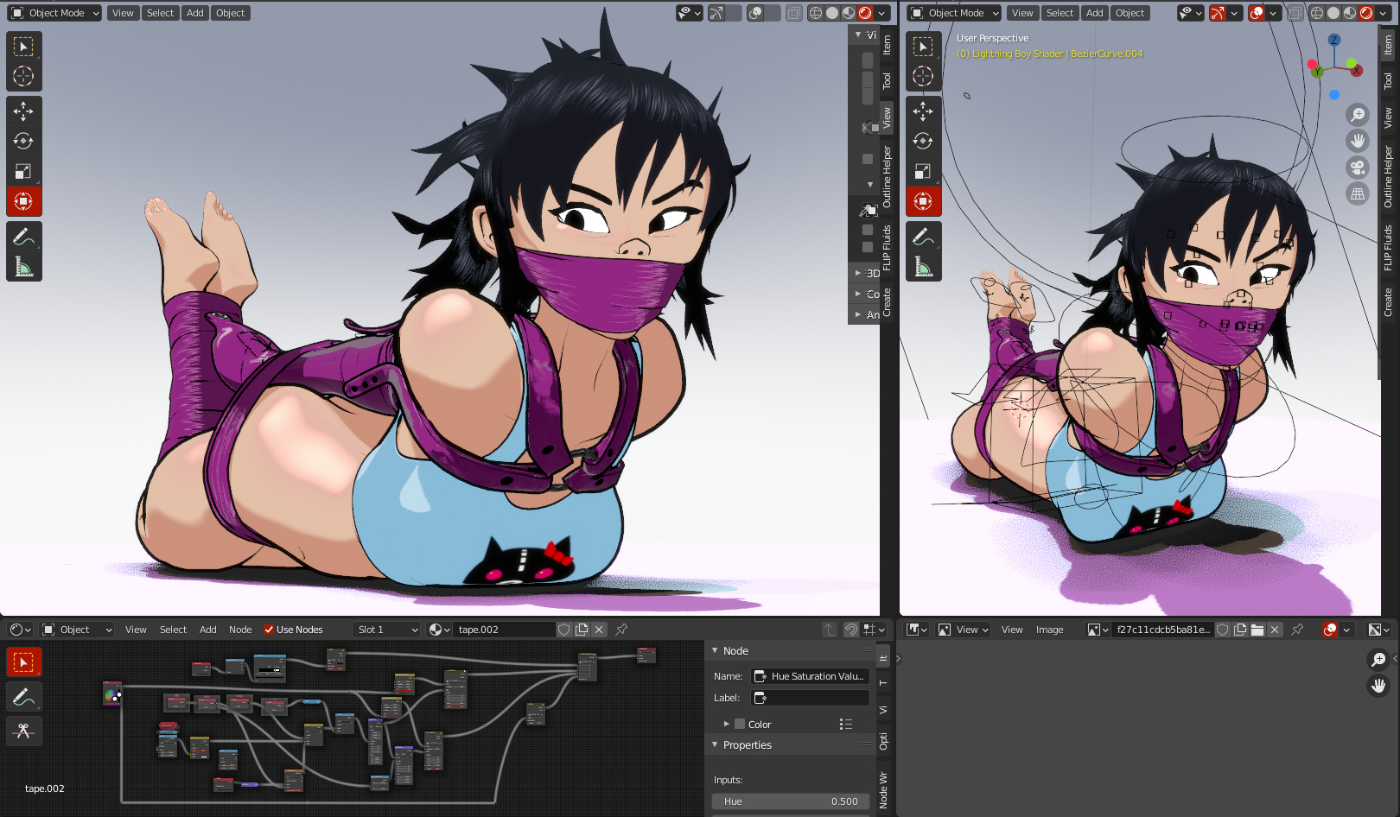The width and height of the screenshot is (1400, 817).
Task: Switch to Outline Helper tab in right viewport
Action: click(x=1388, y=177)
